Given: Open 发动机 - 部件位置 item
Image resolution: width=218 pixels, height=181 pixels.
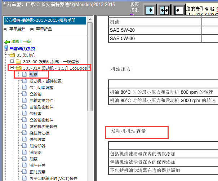Looking at the screenshot, I should [x=45, y=81].
